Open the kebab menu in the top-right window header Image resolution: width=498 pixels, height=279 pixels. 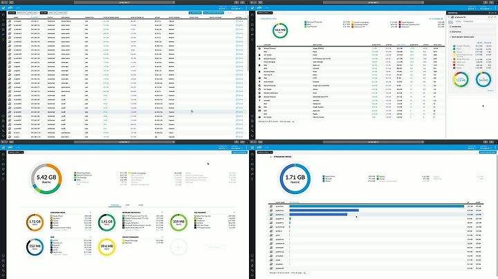click(495, 8)
